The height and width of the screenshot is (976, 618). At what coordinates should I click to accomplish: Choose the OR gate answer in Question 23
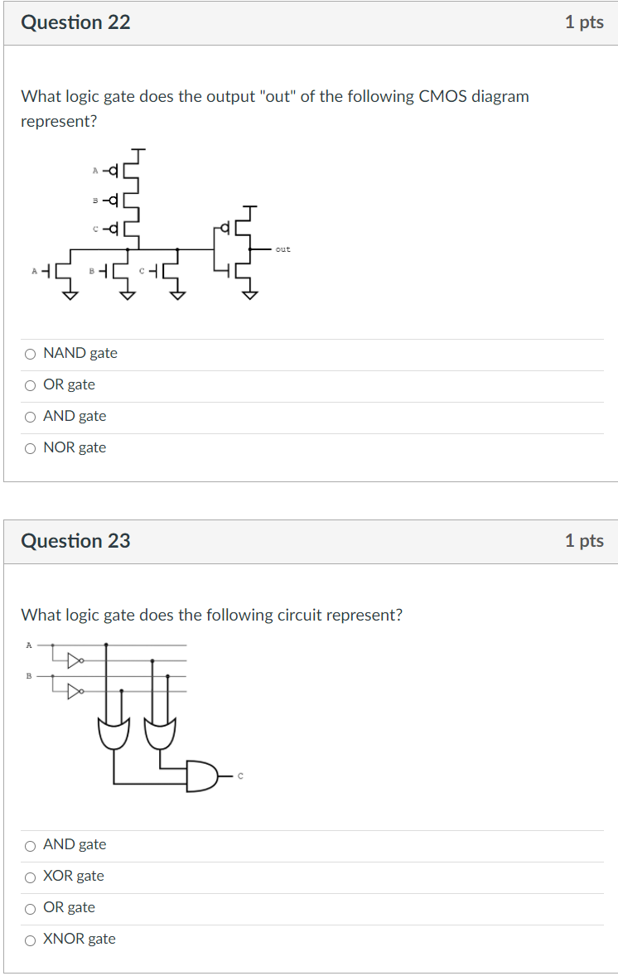[x=30, y=907]
